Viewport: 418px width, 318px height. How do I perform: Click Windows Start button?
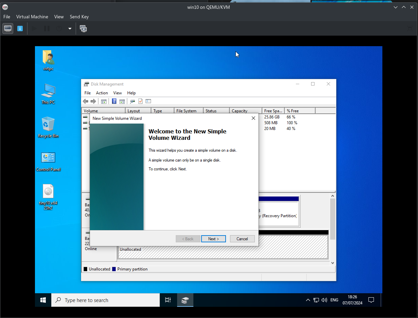click(43, 300)
